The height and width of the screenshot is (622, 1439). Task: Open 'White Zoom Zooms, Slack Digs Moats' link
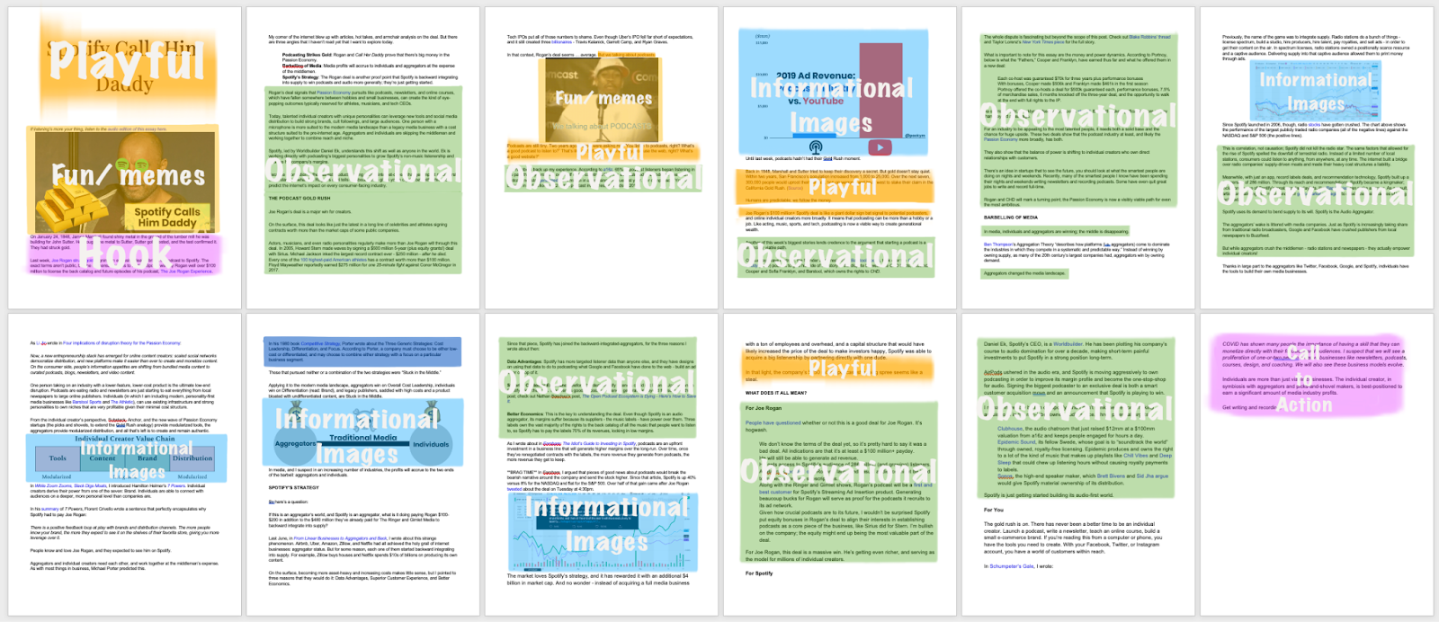pos(71,485)
